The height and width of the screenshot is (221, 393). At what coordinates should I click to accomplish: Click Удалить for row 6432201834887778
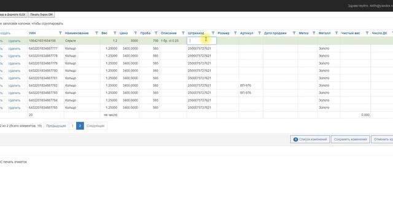pos(14,56)
